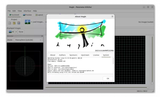Switch to the Preview tab

[x=27, y=15]
